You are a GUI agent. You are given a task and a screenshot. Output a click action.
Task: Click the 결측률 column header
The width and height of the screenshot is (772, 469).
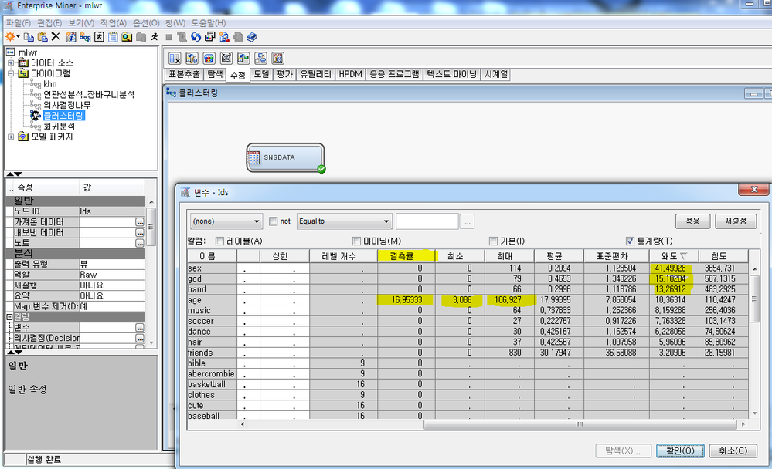[406, 256]
